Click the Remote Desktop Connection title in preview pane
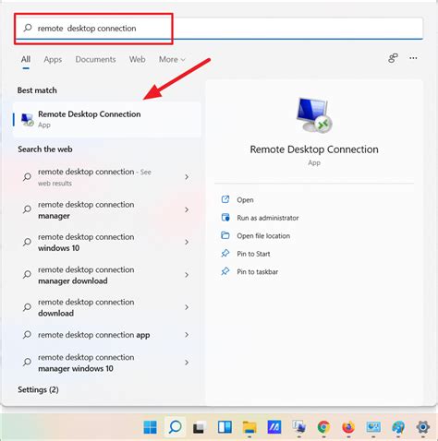The image size is (438, 441). pyautogui.click(x=314, y=149)
